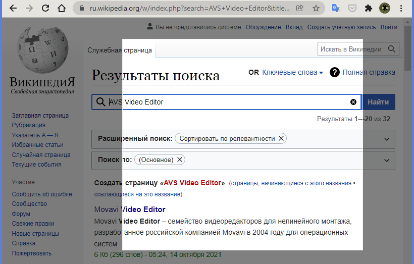Open Текущие события
Image resolution: width=414 pixels, height=264 pixels.
coord(36,165)
